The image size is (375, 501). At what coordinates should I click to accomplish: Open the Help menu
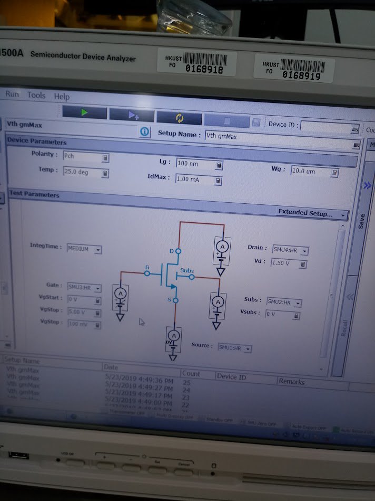62,97
